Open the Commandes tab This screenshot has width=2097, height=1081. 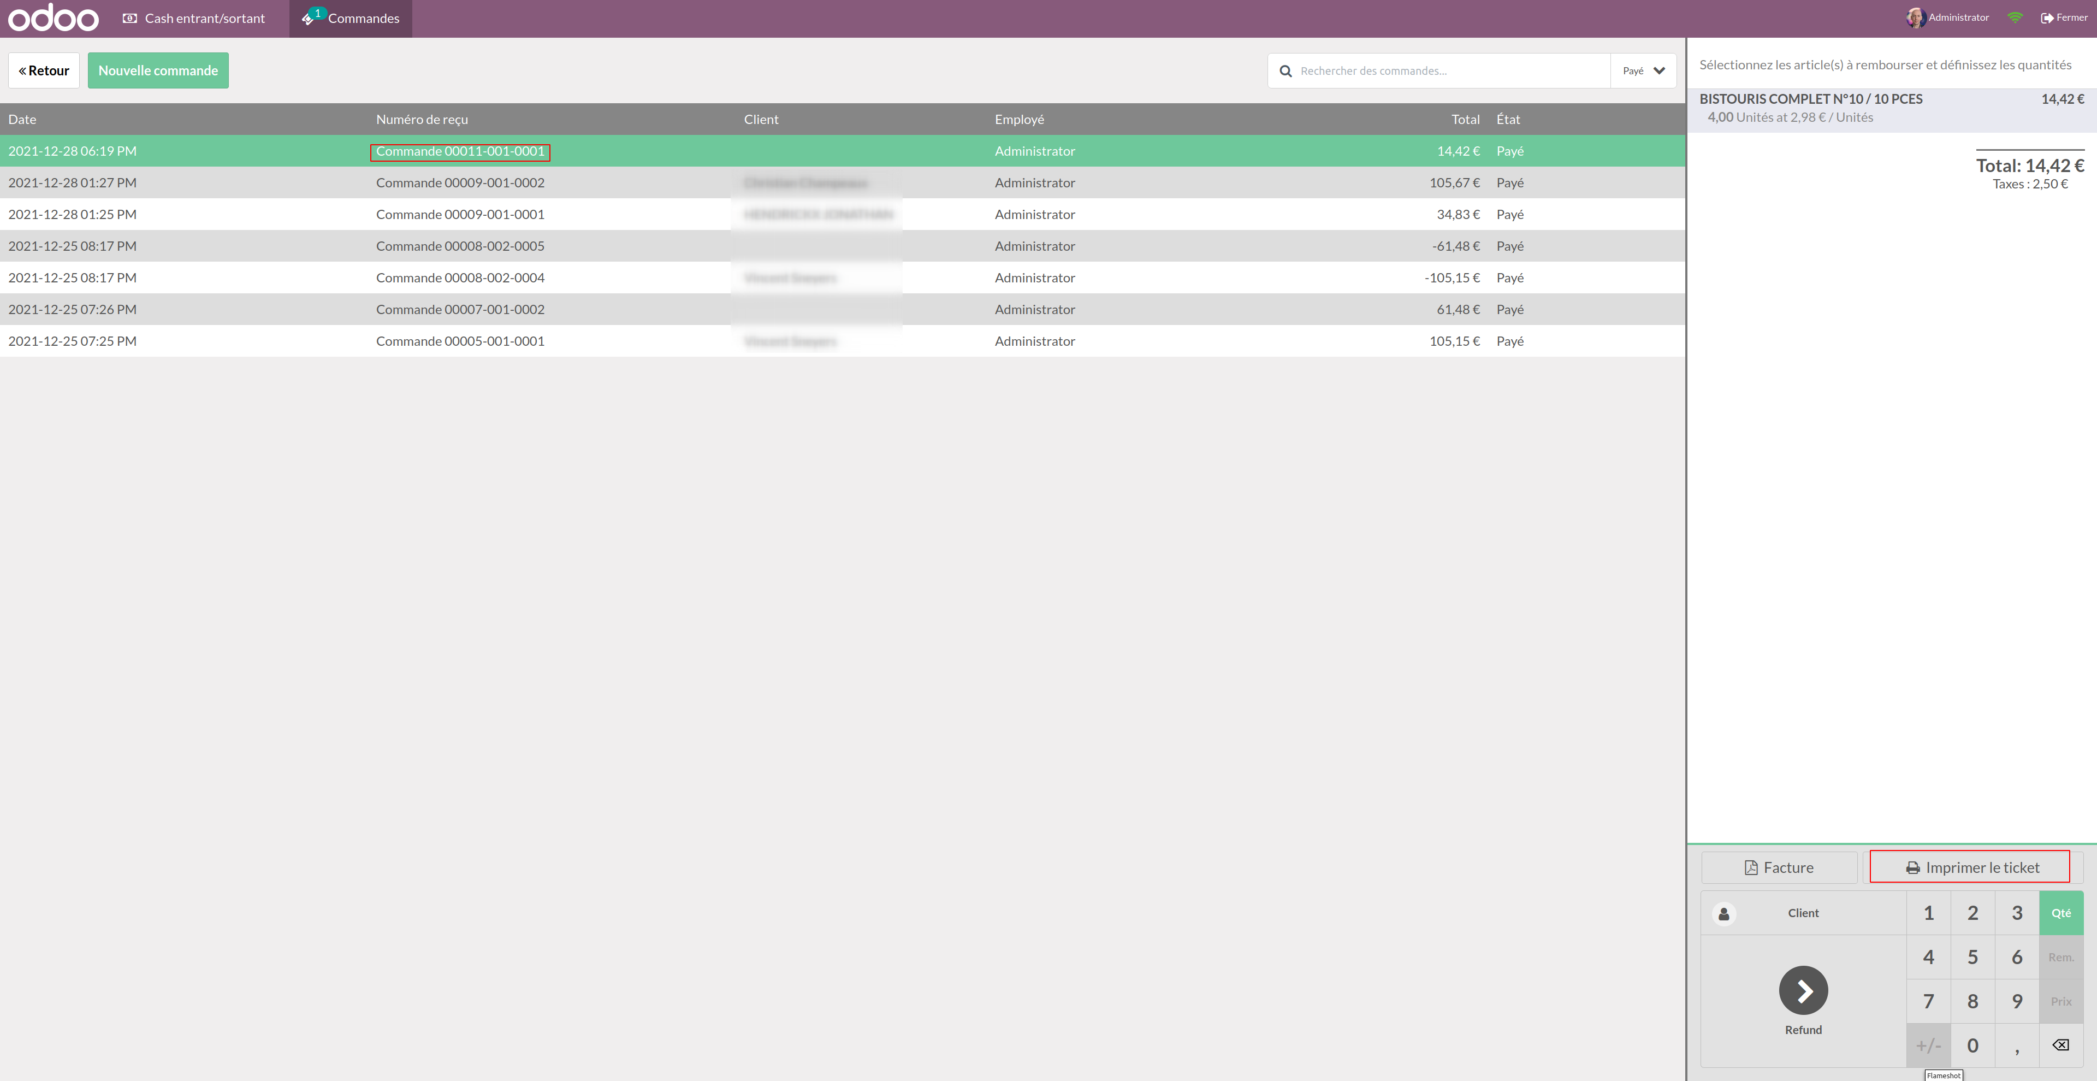point(351,18)
